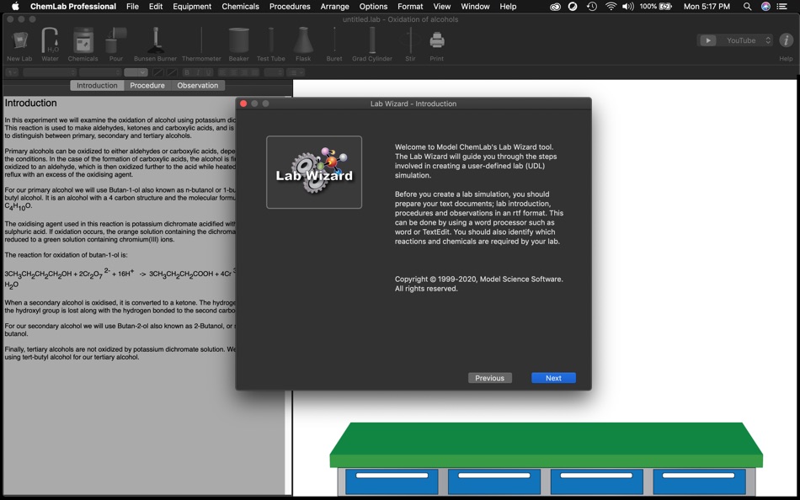Open the Options menu
Image resolution: width=800 pixels, height=500 pixels.
click(x=373, y=7)
